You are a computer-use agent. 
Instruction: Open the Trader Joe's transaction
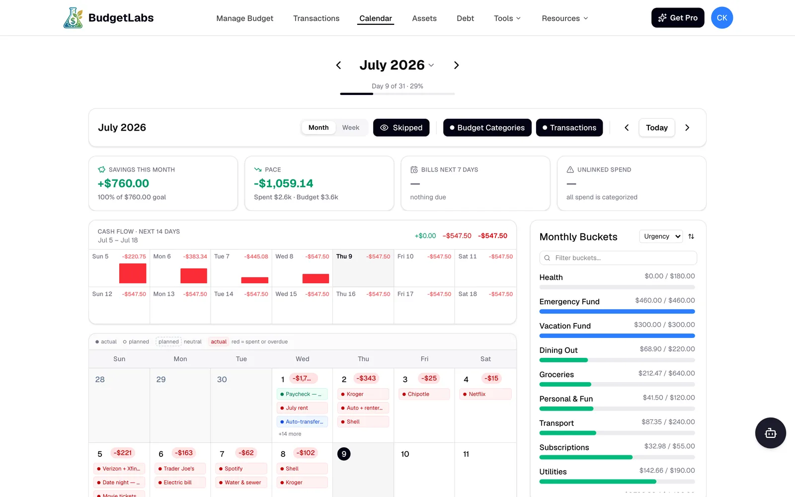point(180,469)
